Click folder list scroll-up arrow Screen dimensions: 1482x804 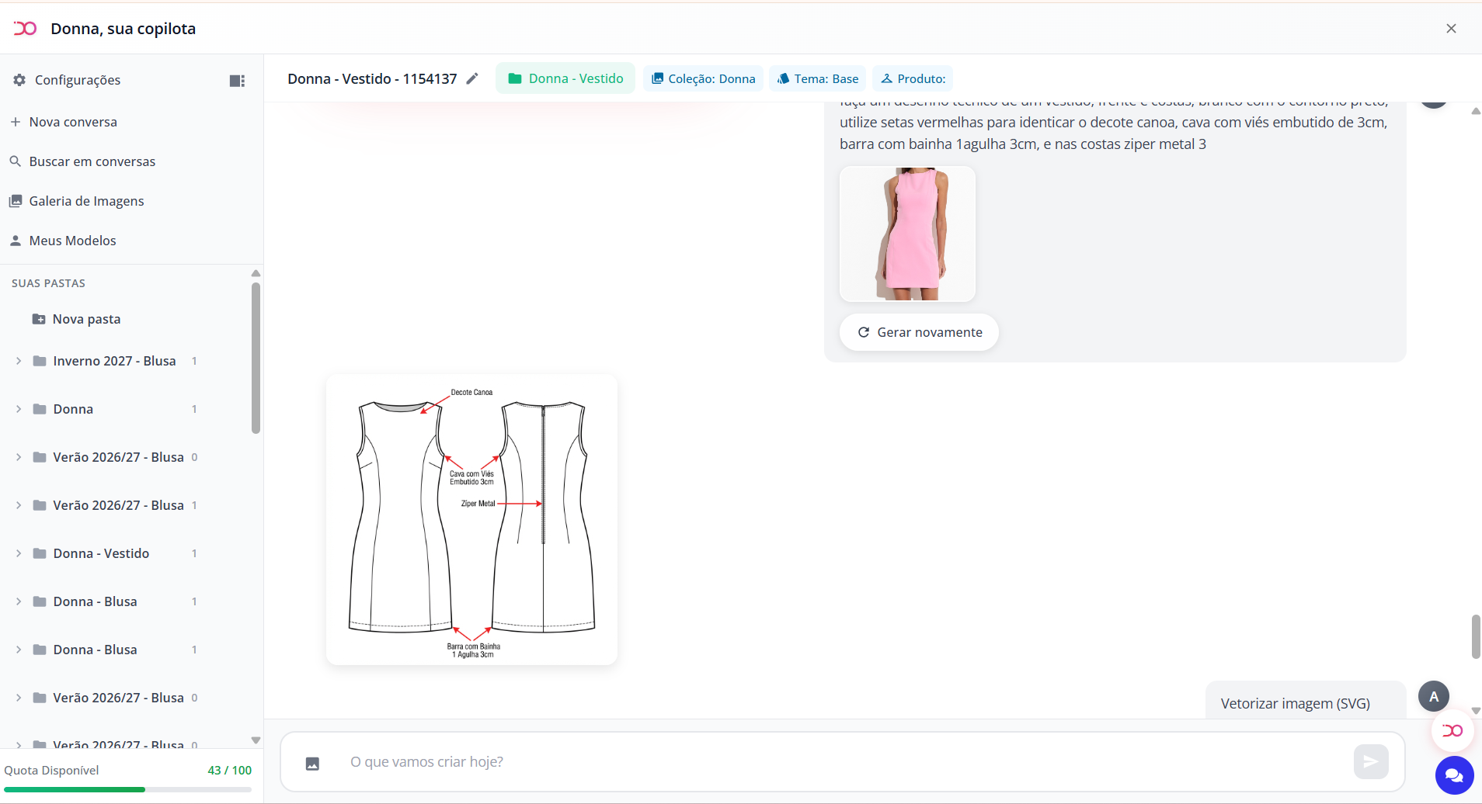pos(256,273)
